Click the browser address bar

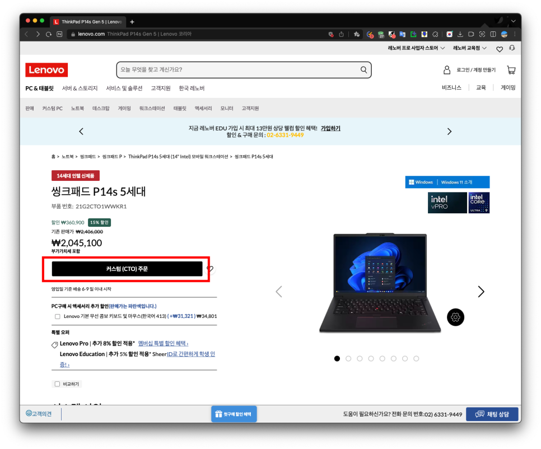[x=197, y=34]
